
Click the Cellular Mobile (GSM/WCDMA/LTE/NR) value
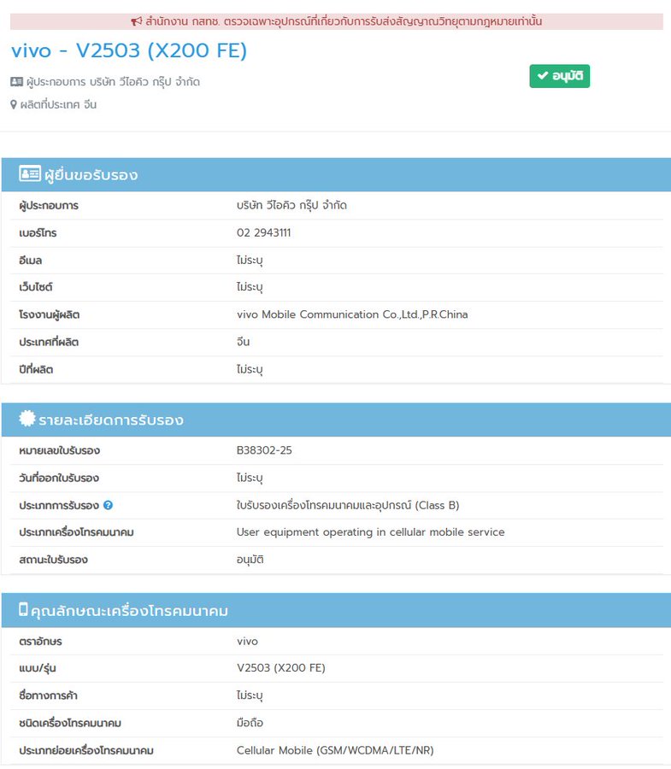coord(335,750)
